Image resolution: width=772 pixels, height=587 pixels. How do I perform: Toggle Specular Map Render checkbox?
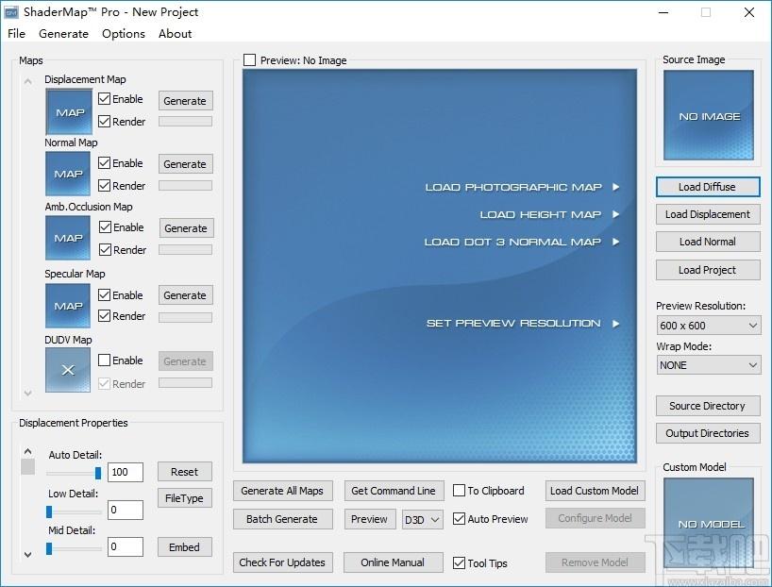click(104, 315)
